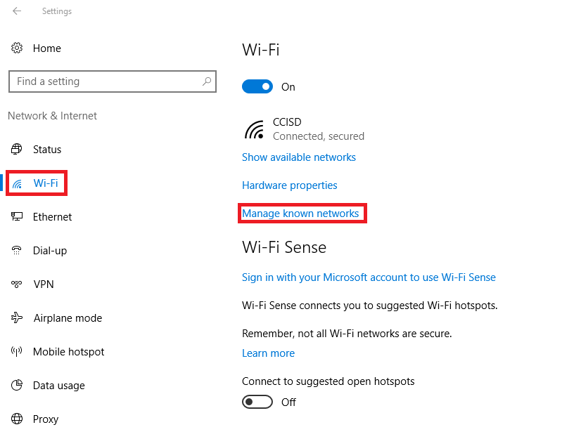The width and height of the screenshot is (574, 439).
Task: Enable Connect to suggested open hotspots toggle
Action: point(257,402)
